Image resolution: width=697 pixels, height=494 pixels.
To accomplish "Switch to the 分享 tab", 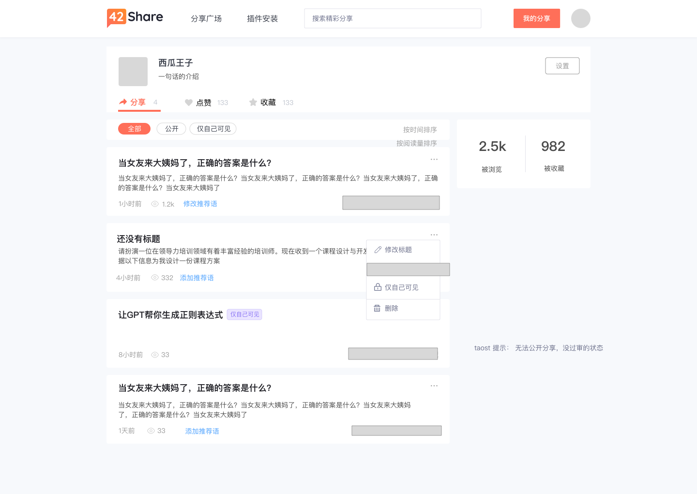I will [139, 102].
